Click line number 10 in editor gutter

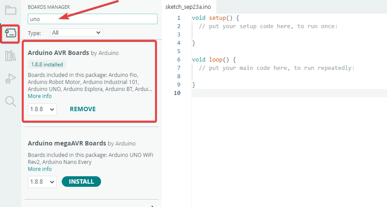(x=177, y=93)
